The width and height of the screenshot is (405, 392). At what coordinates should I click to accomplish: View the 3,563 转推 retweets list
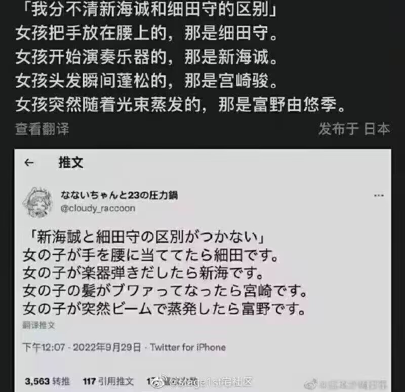(47, 381)
